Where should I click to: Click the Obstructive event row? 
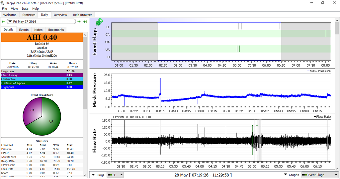point(42,79)
